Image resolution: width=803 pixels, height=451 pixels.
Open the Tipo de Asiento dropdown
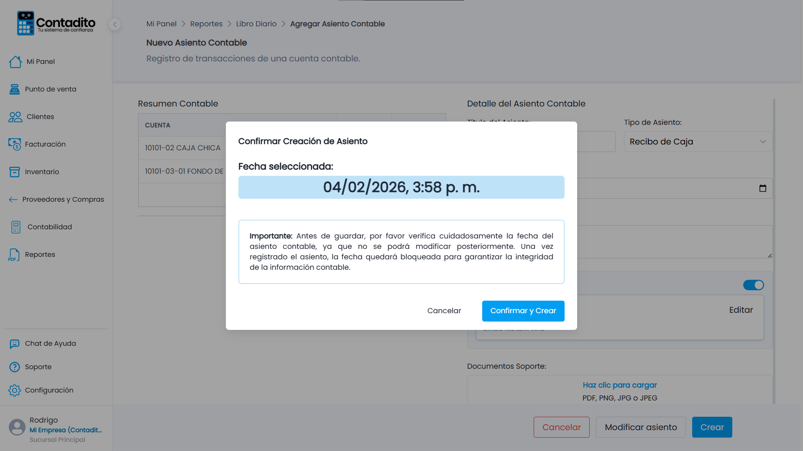[x=698, y=142]
